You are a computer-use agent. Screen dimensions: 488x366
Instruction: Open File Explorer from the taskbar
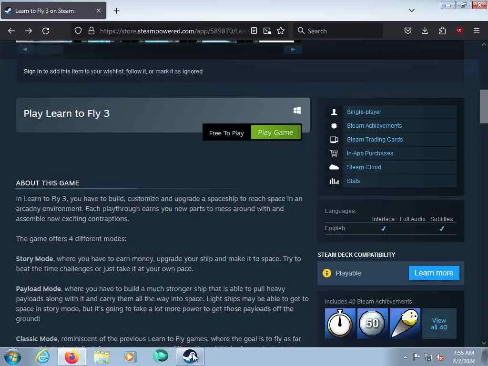click(x=102, y=356)
